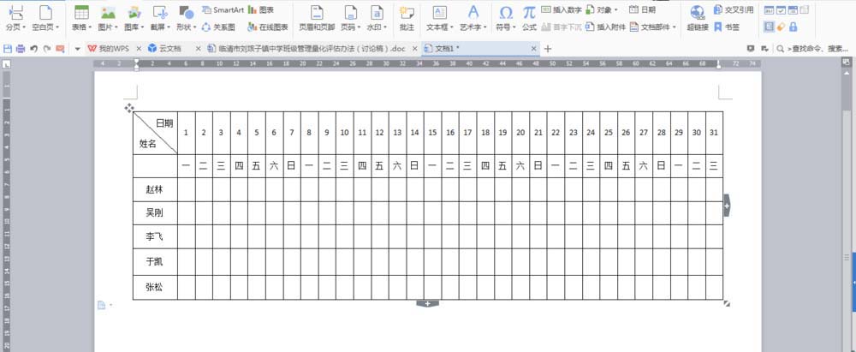Close the 文档1 tab
Viewport: 856px width, 352px height.
click(534, 49)
